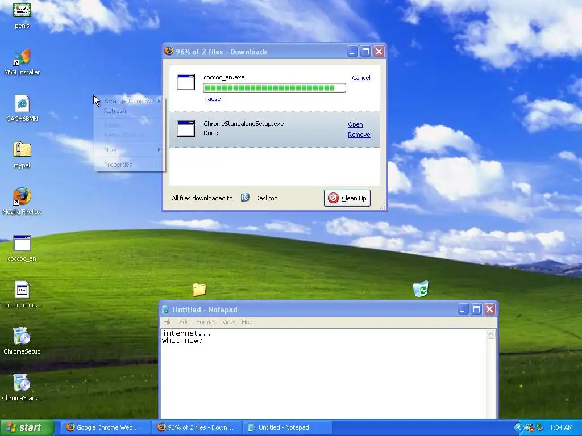Viewport: 582px width, 436px height.
Task: Open the Notepad Format menu
Action: click(206, 322)
